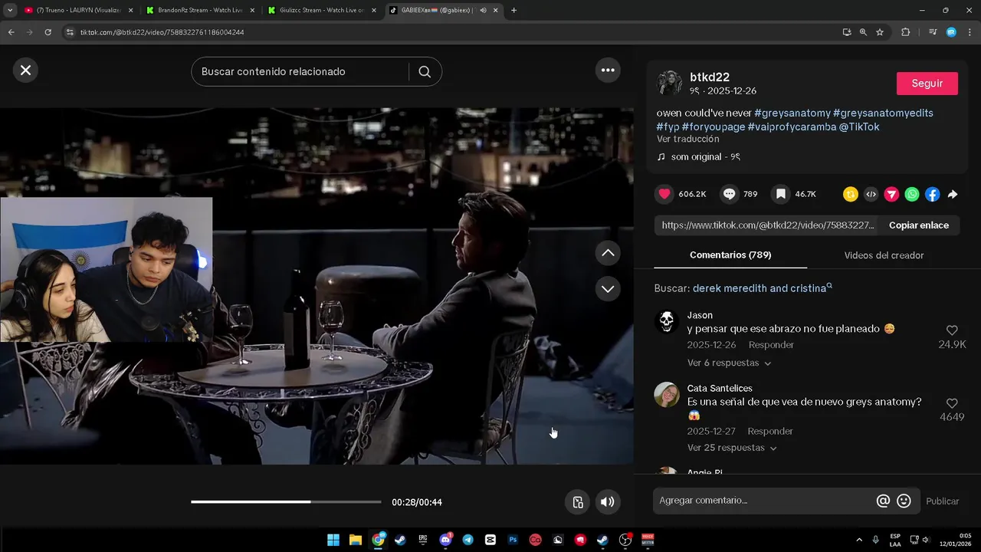The image size is (981, 552).
Task: Click Publicar to post comment
Action: (x=942, y=501)
